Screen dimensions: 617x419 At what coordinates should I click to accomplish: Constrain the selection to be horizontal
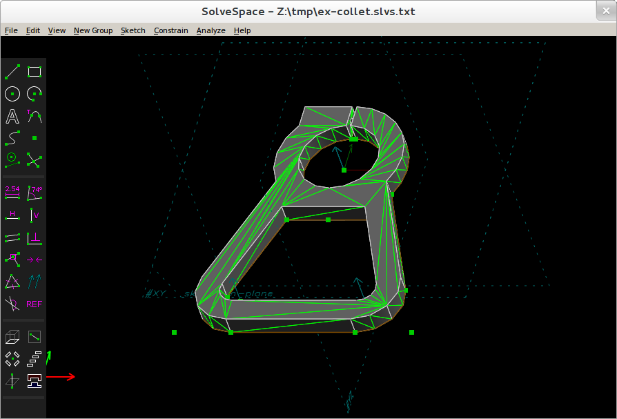[x=12, y=215]
